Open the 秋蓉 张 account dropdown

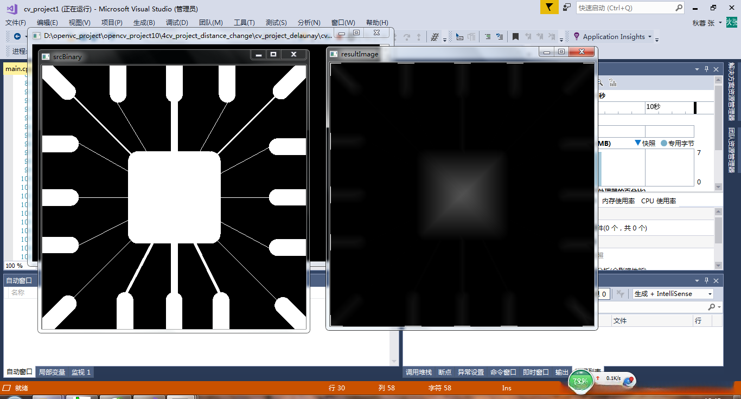720,23
